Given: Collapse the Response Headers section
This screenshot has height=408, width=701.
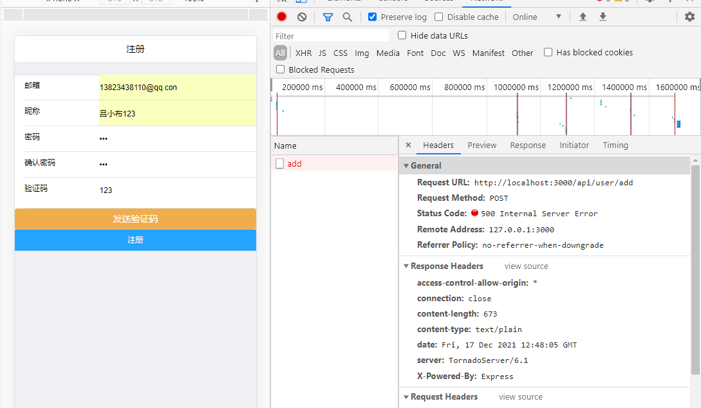Looking at the screenshot, I should [x=406, y=266].
